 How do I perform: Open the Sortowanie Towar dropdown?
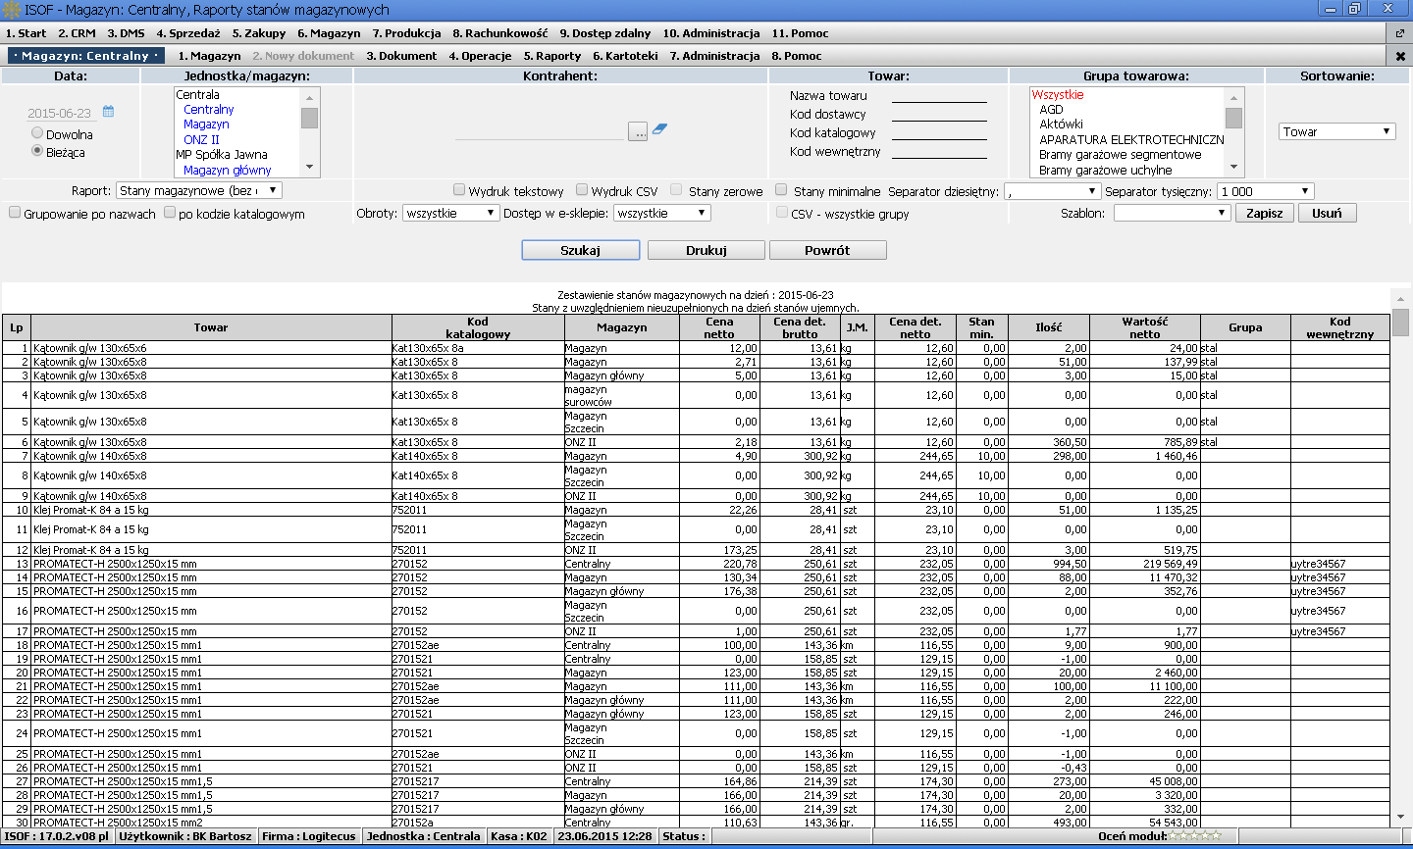1336,131
